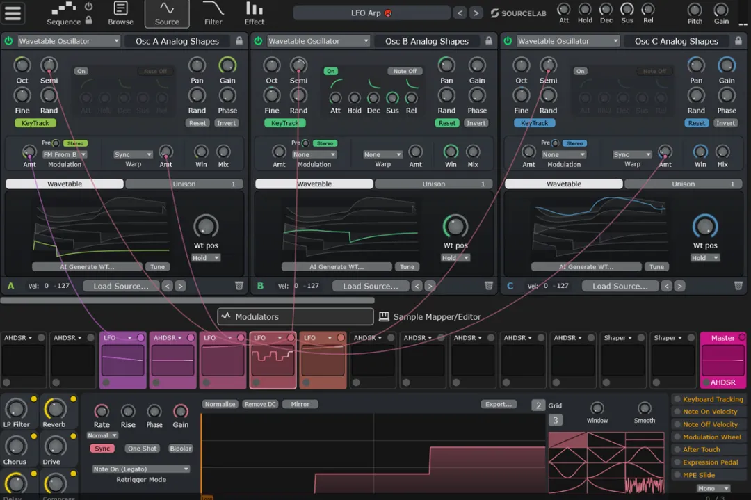Delete Osc A with trash icon
Viewport: 751px width, 500px height.
pyautogui.click(x=239, y=286)
